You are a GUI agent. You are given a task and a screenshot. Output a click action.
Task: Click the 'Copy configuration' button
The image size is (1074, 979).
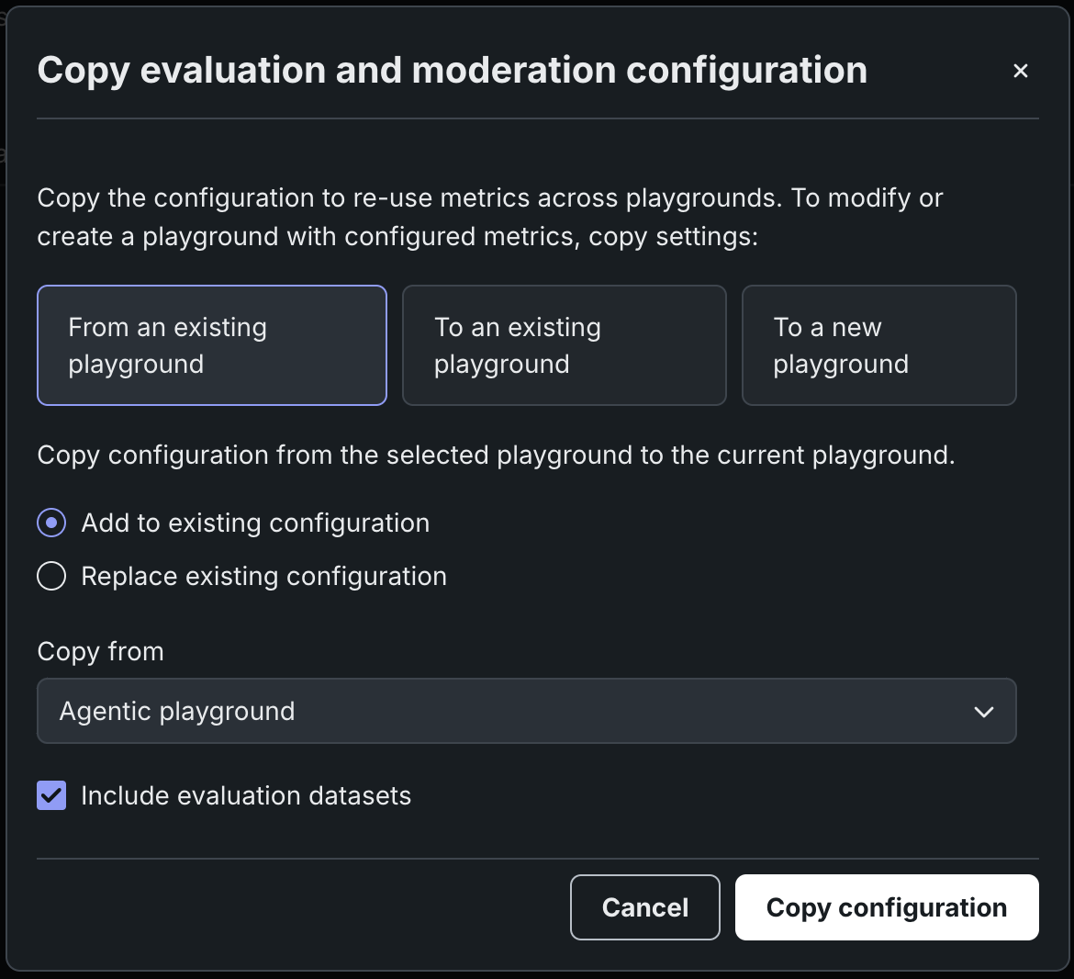coord(886,907)
